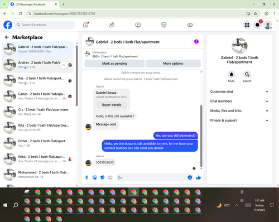Open the tab search dropdown arrow

[x=4, y=4]
